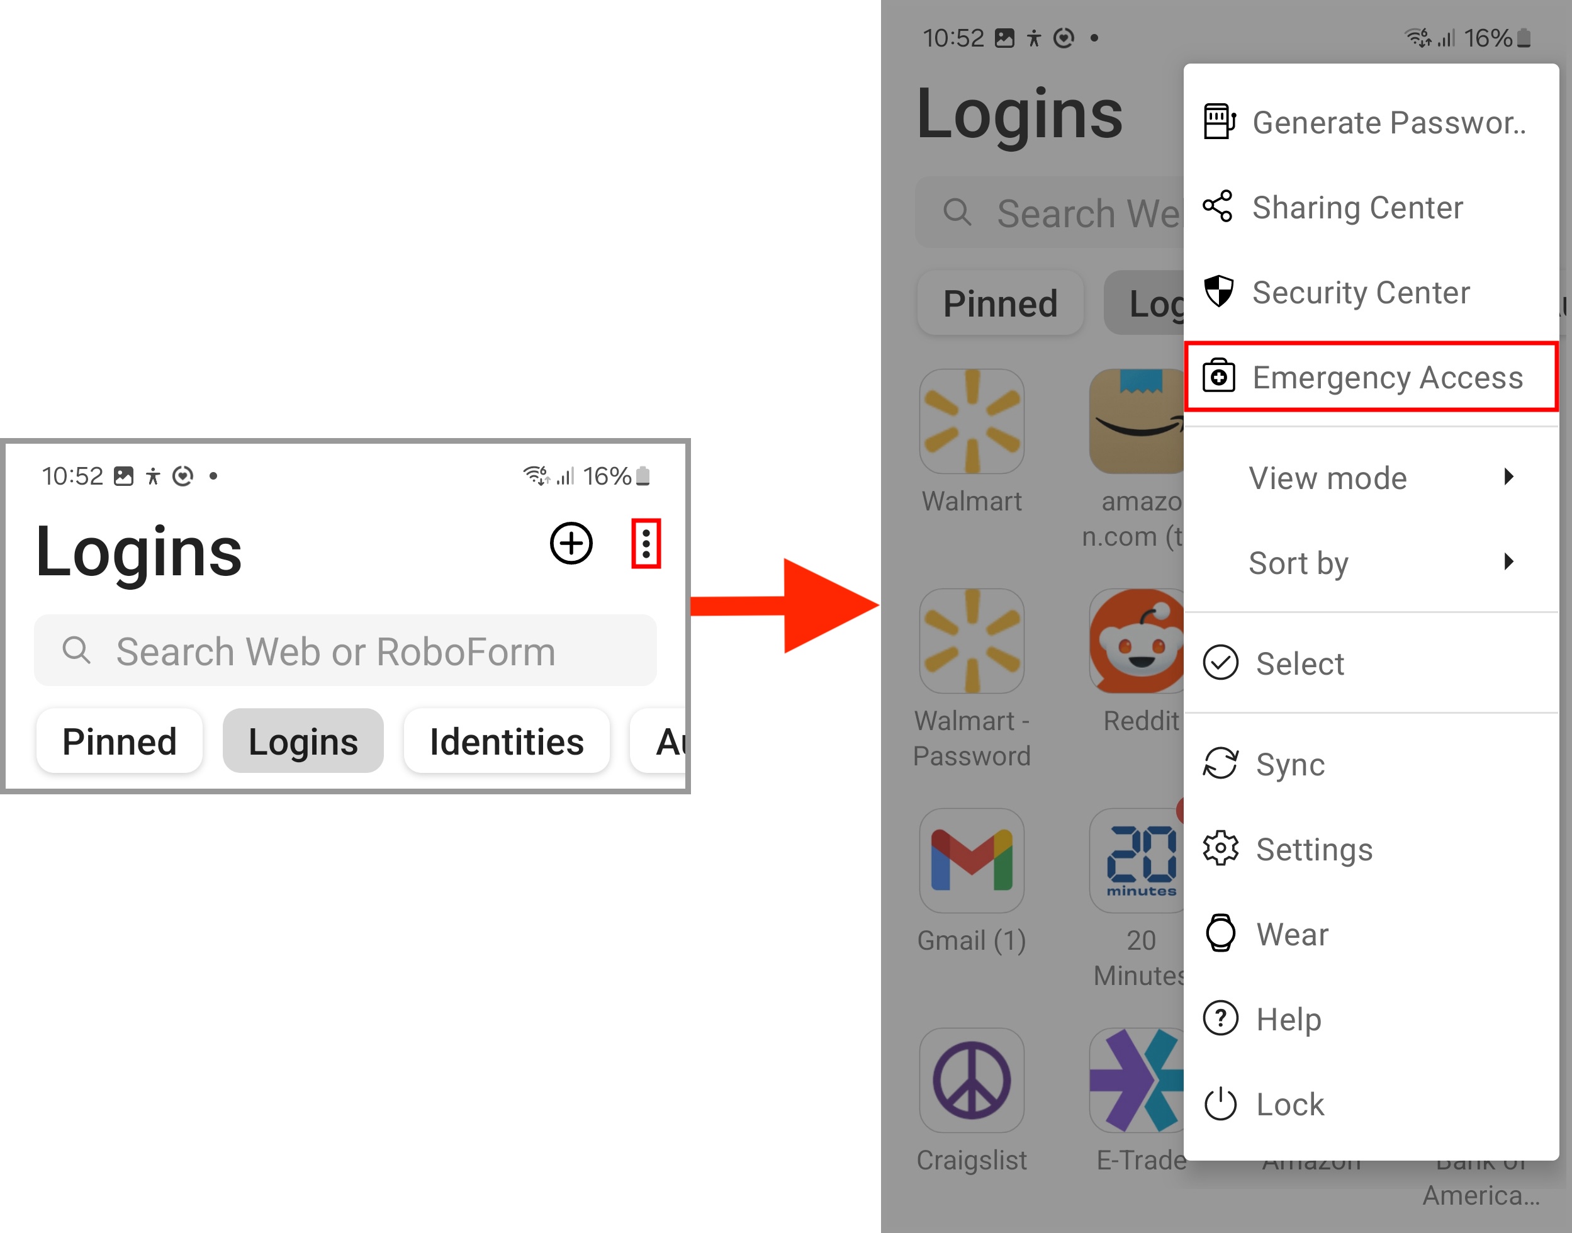
Task: Focus the Search Web or RoboForm field
Action: click(x=345, y=651)
